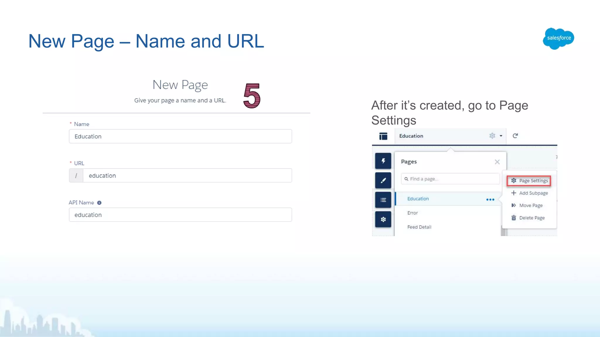This screenshot has width=600, height=337.
Task: Open the Page Structure list icon
Action: [383, 200]
